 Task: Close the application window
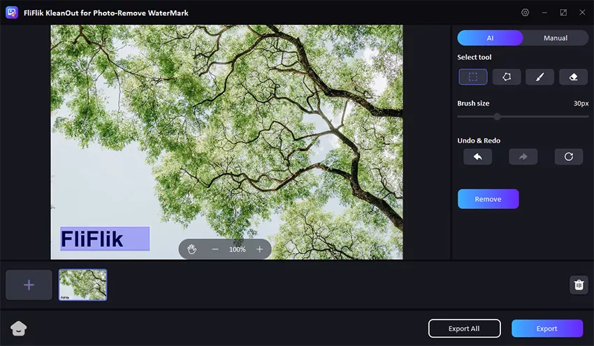point(582,13)
